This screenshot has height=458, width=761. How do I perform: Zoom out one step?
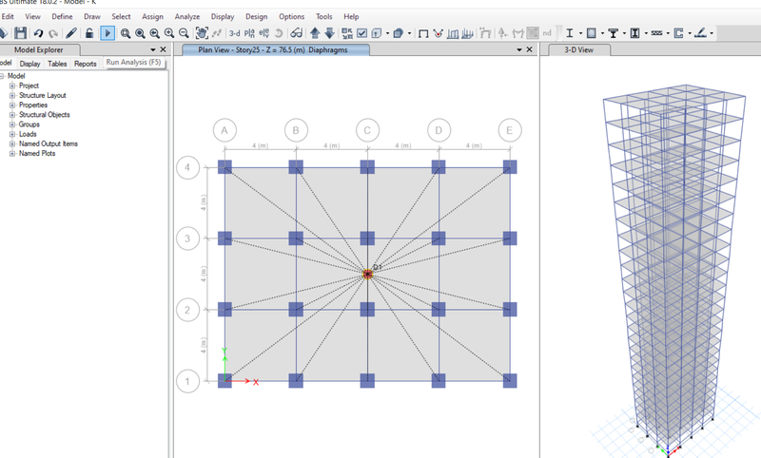[184, 33]
